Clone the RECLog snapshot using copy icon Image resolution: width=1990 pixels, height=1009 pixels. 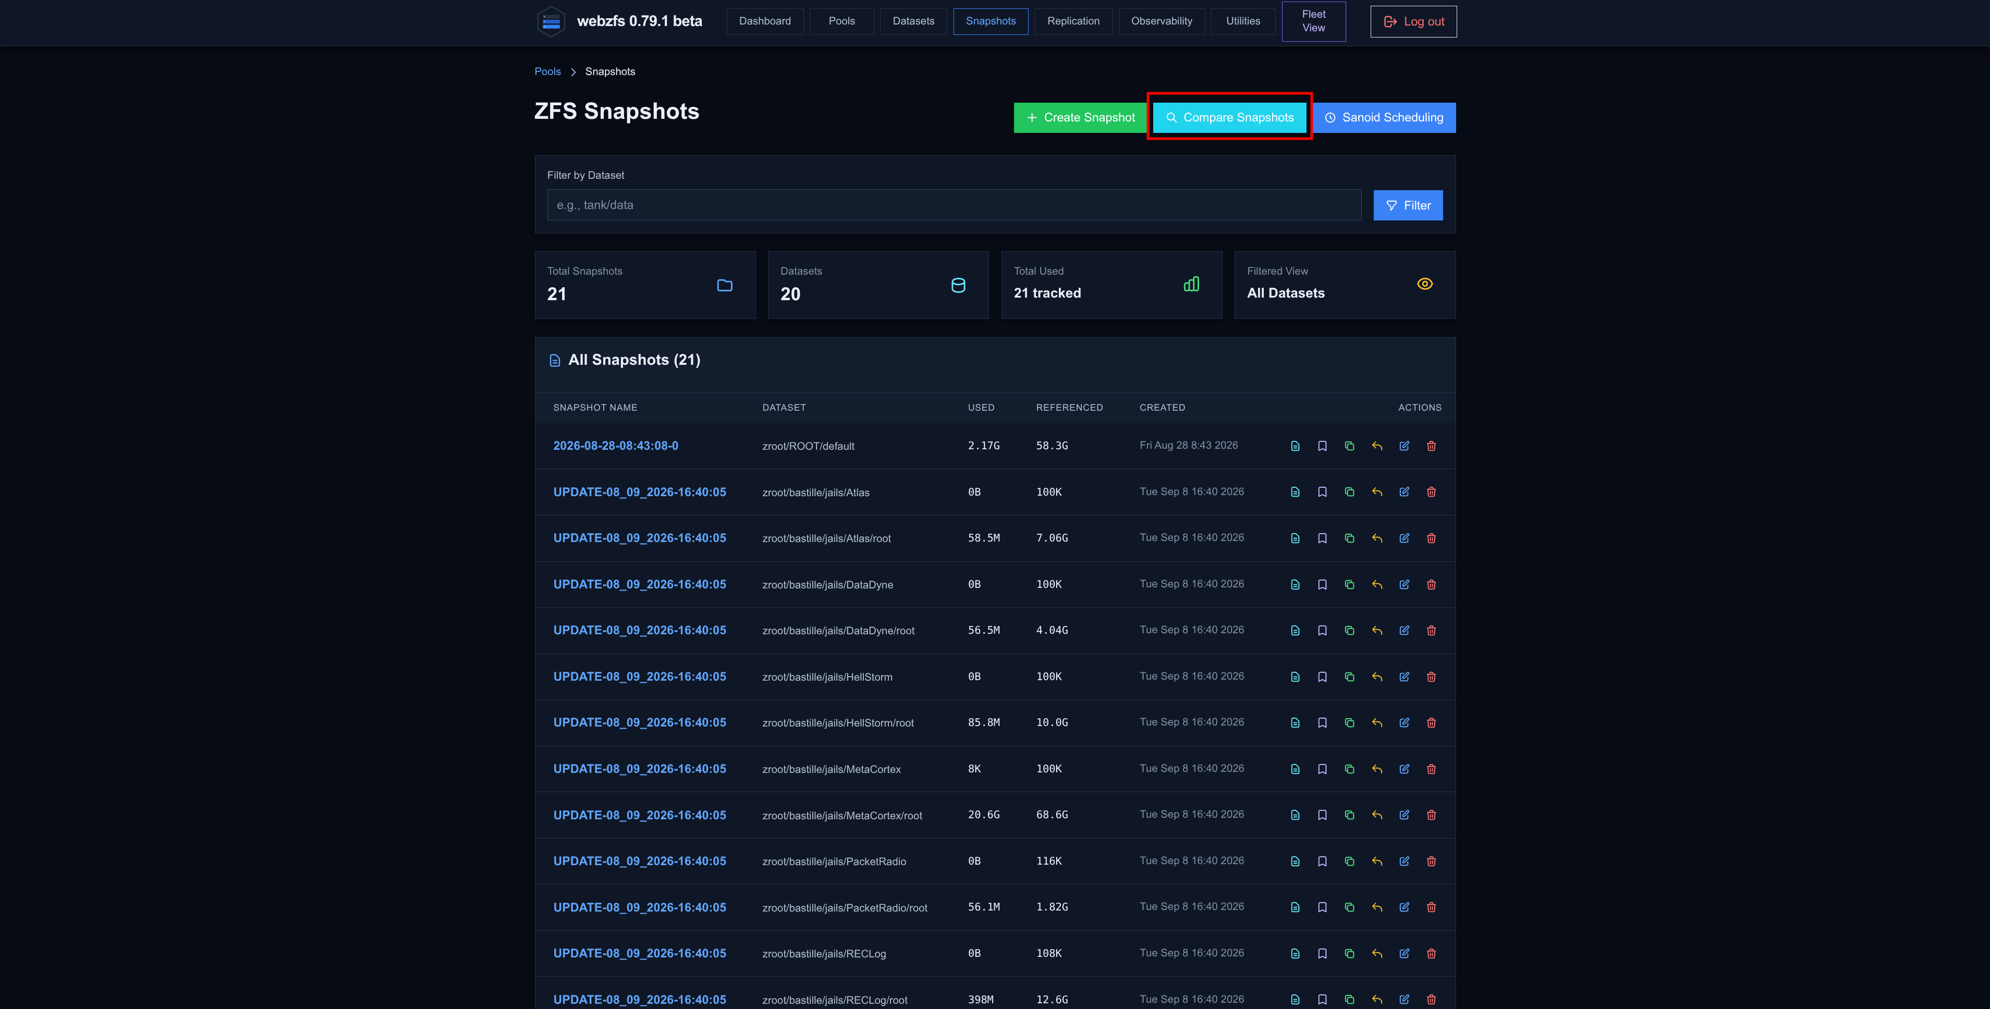coord(1350,953)
